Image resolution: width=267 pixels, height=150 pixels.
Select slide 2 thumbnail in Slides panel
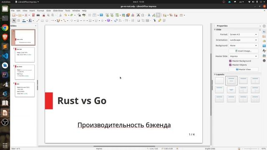[x=25, y=55]
